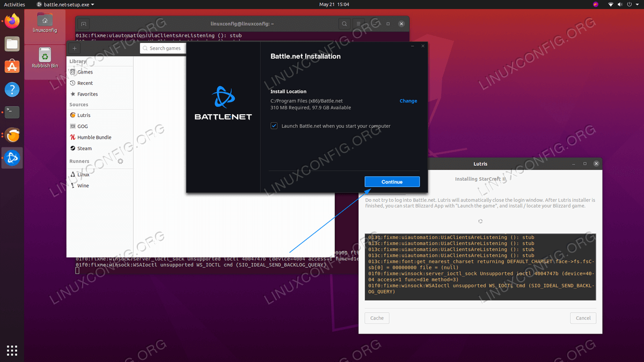Image resolution: width=644 pixels, height=362 pixels.
Task: Click the terminal search magnifier icon
Action: [x=345, y=24]
